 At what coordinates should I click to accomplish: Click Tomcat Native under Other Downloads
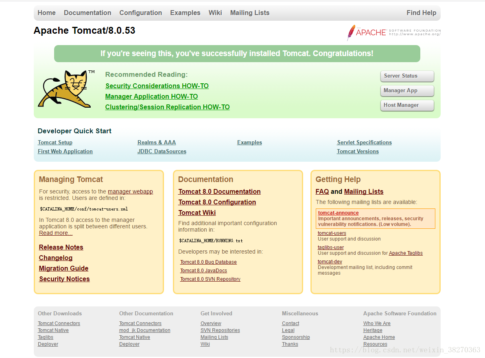coord(53,330)
